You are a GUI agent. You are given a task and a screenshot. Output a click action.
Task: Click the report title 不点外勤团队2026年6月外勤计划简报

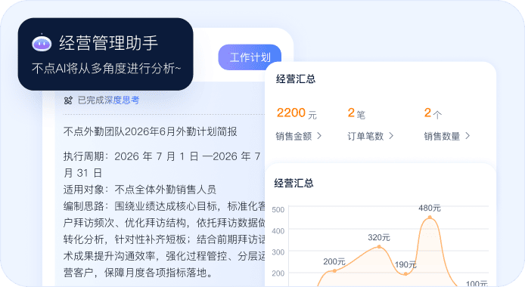pos(151,131)
